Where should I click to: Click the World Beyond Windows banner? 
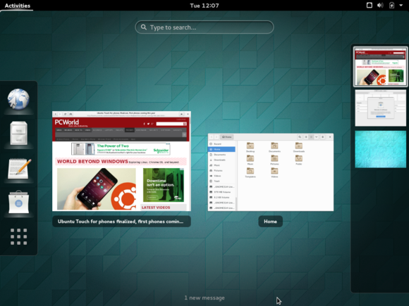pos(121,162)
